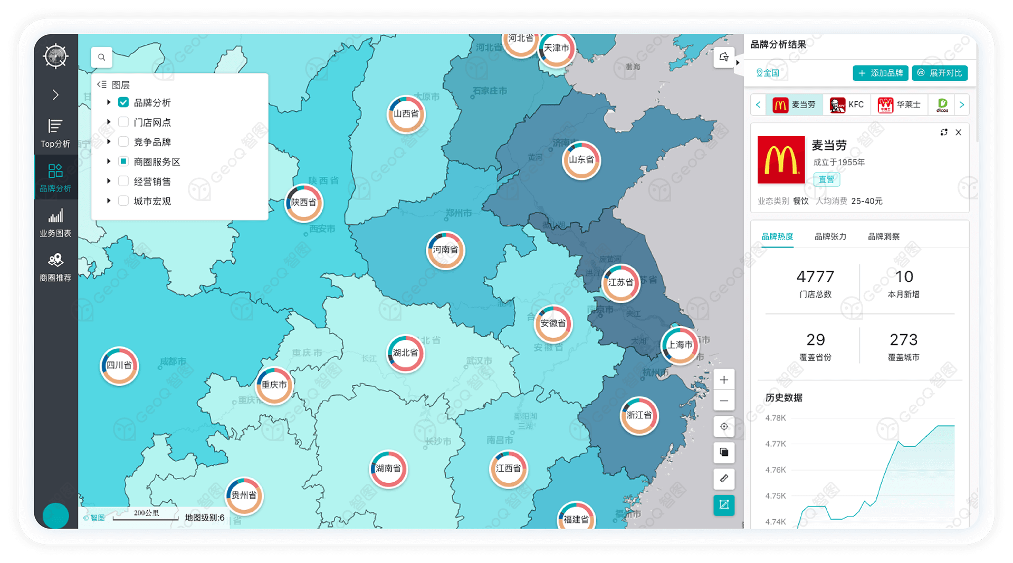Image resolution: width=1013 pixels, height=563 pixels.
Task: Click the McDonald's logo thumbnail
Action: click(x=781, y=160)
